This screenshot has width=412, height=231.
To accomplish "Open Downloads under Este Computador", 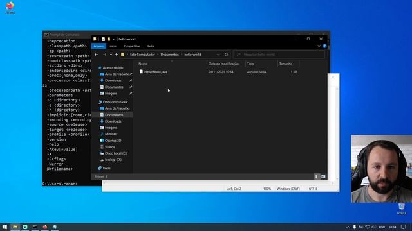I will coord(113,121).
